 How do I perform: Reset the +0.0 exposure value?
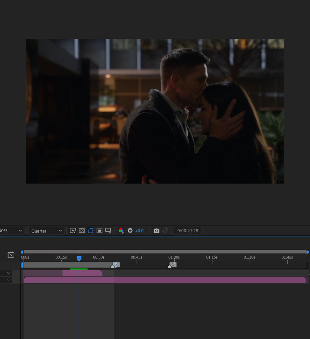pos(139,231)
